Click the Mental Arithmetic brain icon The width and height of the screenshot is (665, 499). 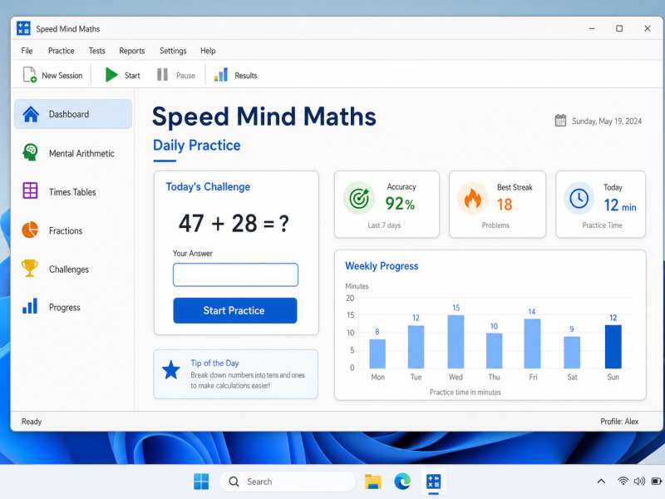click(30, 152)
